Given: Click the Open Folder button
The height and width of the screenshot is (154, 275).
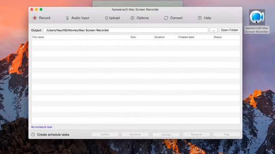Looking at the screenshot, I should (229, 30).
